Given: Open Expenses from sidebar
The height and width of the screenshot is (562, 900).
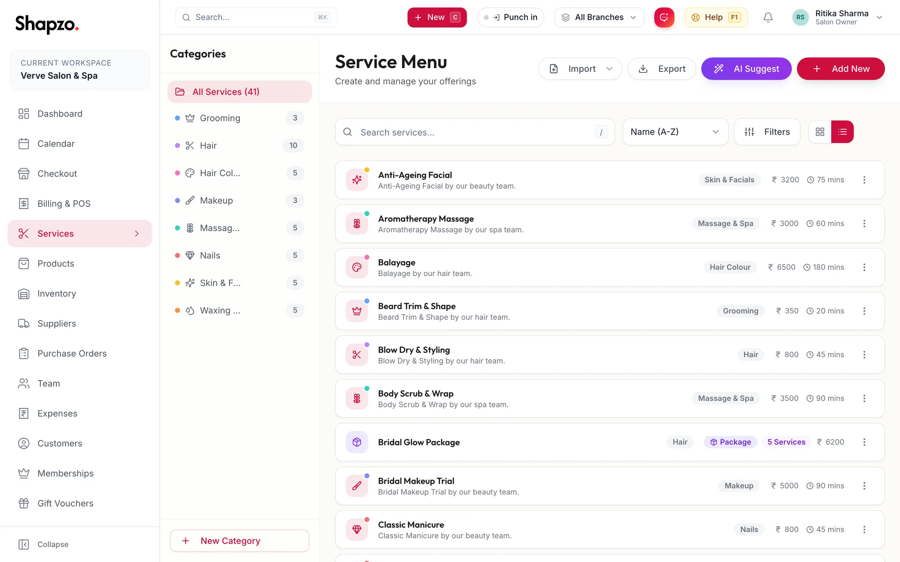Looking at the screenshot, I should click(80, 414).
